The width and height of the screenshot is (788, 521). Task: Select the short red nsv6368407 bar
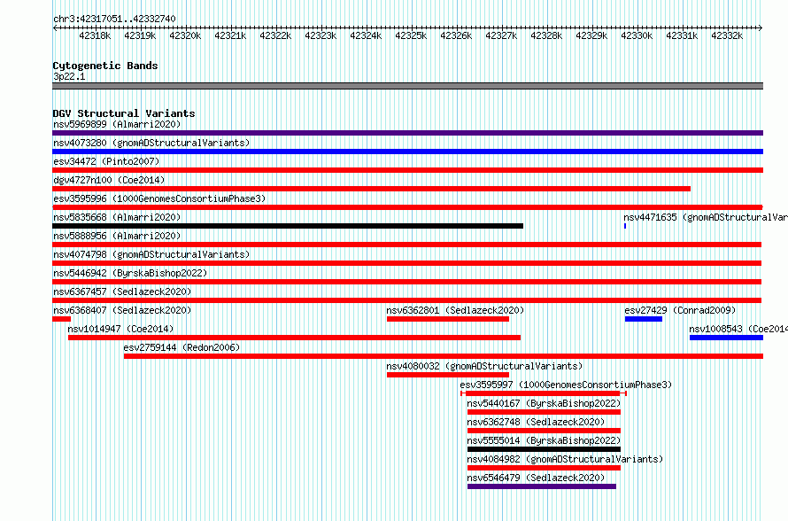[61, 319]
